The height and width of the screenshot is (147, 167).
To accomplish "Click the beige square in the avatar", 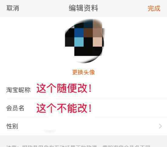I will (97, 42).
